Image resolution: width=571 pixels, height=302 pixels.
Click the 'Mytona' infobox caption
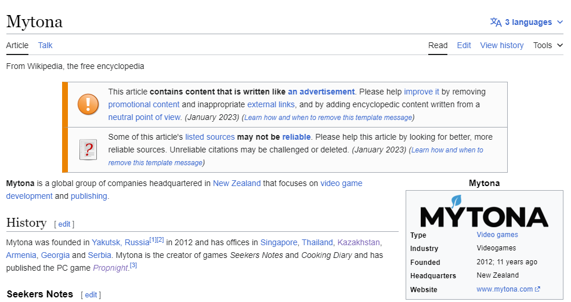485,183
